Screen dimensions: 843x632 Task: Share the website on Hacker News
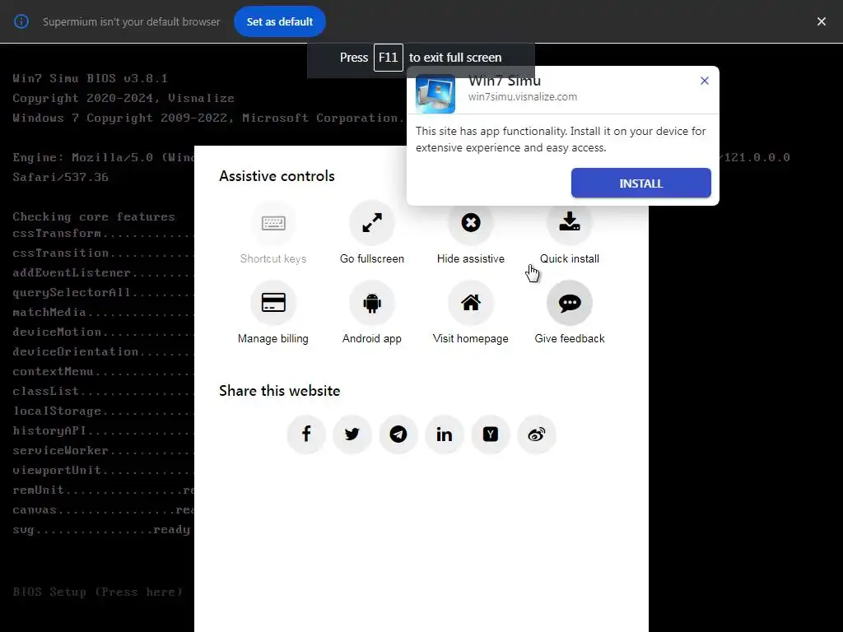pyautogui.click(x=491, y=434)
